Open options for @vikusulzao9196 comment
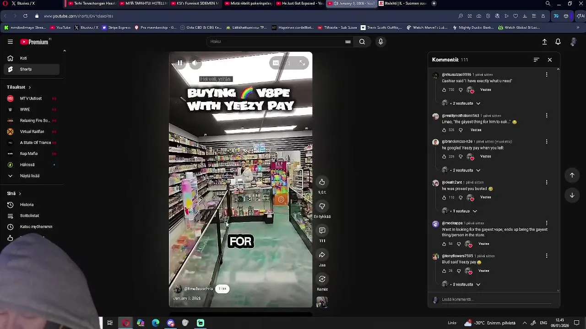This screenshot has width=586, height=329. click(547, 74)
